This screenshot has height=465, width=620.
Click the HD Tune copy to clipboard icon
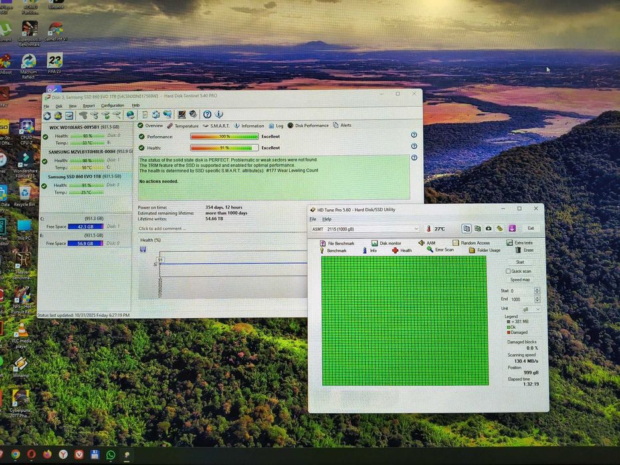(466, 229)
